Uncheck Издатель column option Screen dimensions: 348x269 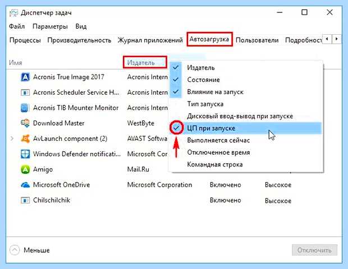click(245, 68)
